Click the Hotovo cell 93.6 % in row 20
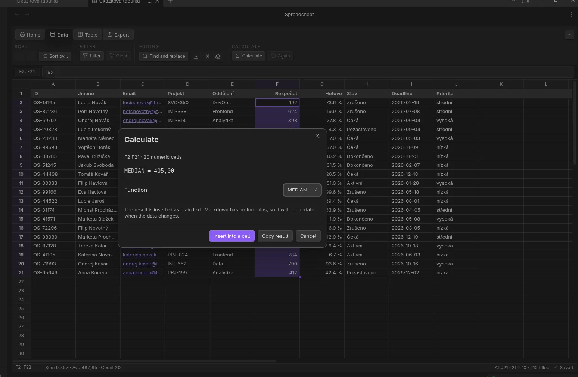The width and height of the screenshot is (578, 377). point(322,264)
